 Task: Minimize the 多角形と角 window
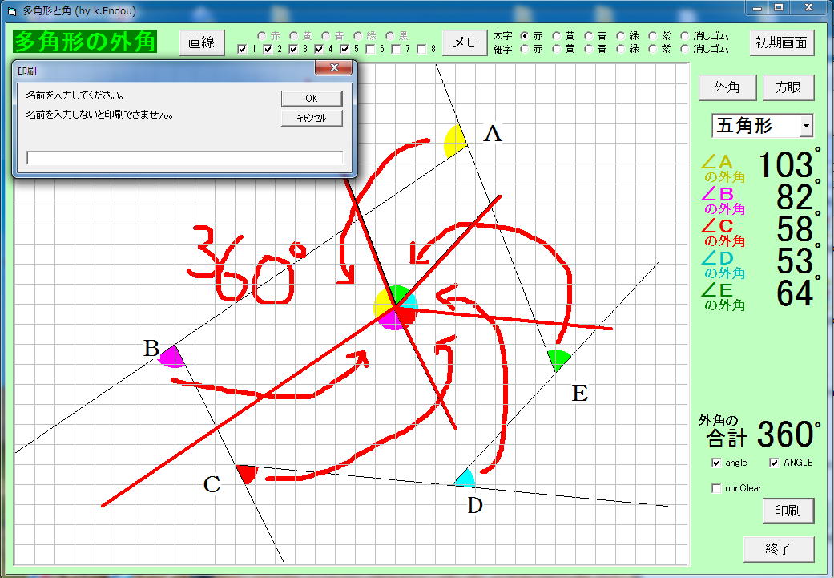[x=757, y=7]
